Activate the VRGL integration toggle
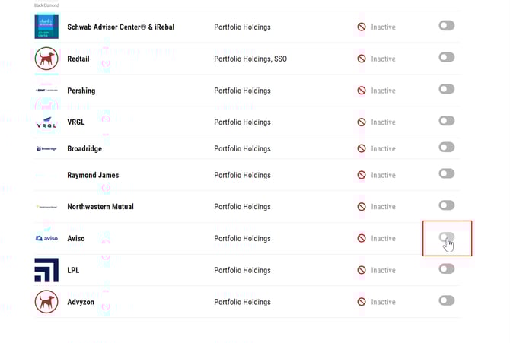Viewport: 510px width, 343px height. click(x=447, y=121)
